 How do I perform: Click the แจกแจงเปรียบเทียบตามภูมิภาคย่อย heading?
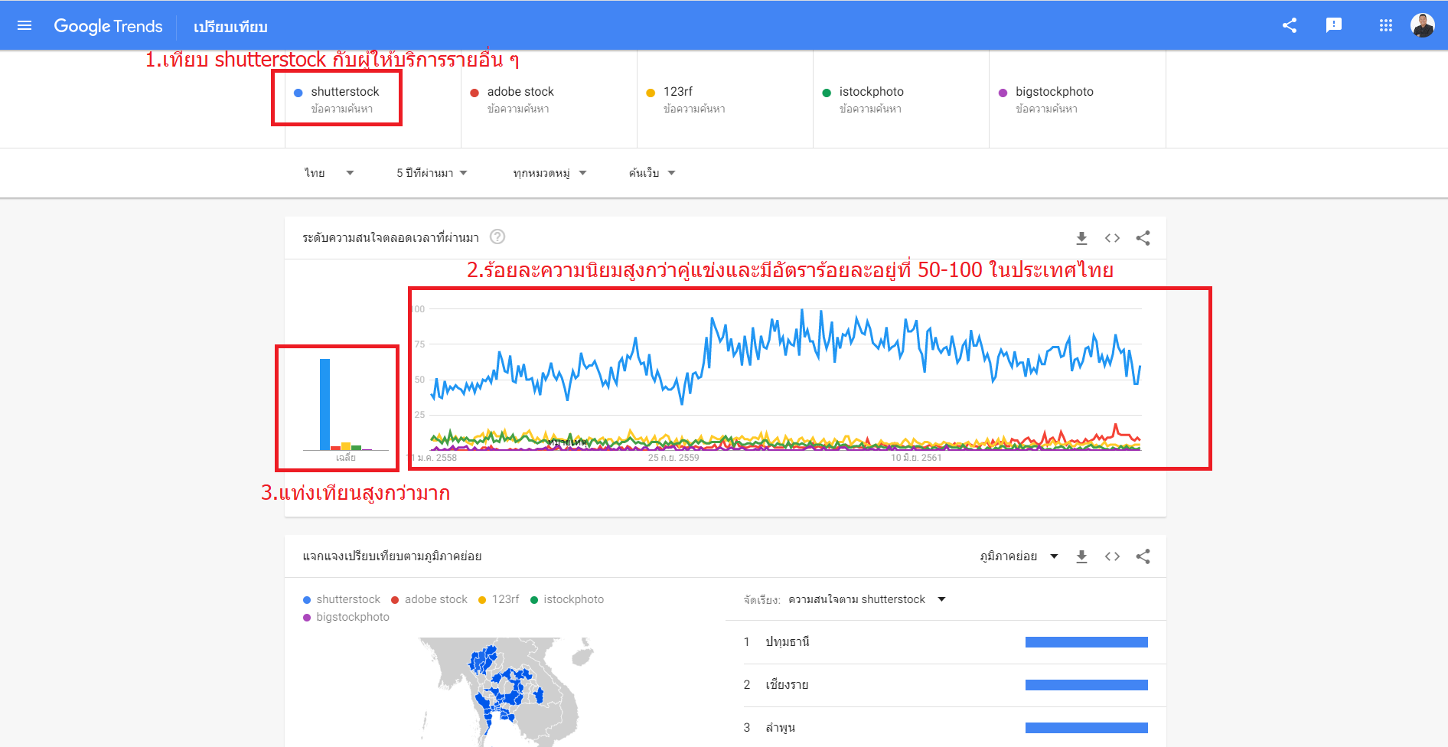[392, 556]
